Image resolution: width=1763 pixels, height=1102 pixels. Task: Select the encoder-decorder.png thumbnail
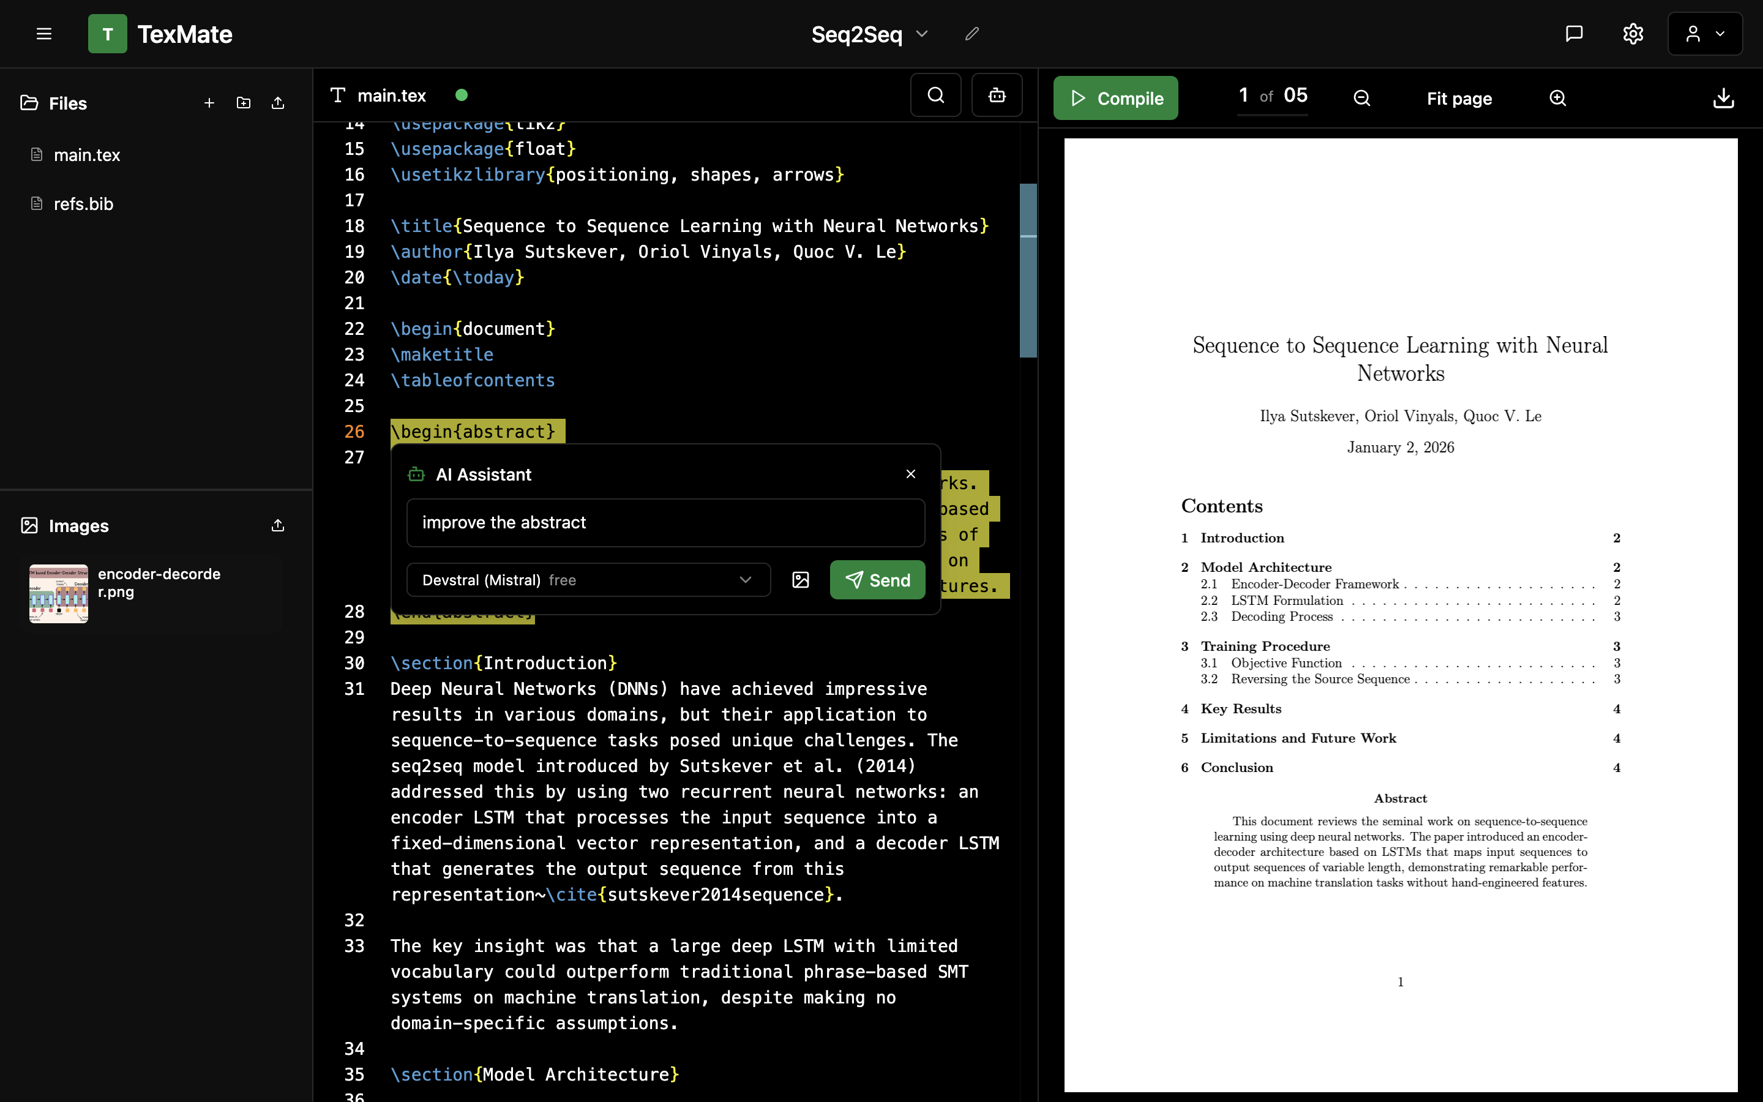[58, 593]
